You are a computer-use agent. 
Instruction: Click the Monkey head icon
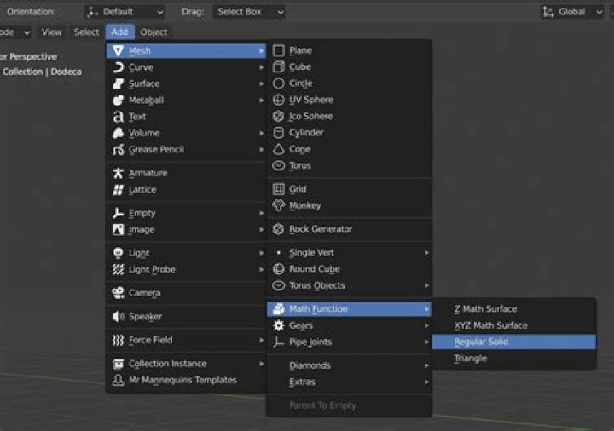tap(278, 205)
